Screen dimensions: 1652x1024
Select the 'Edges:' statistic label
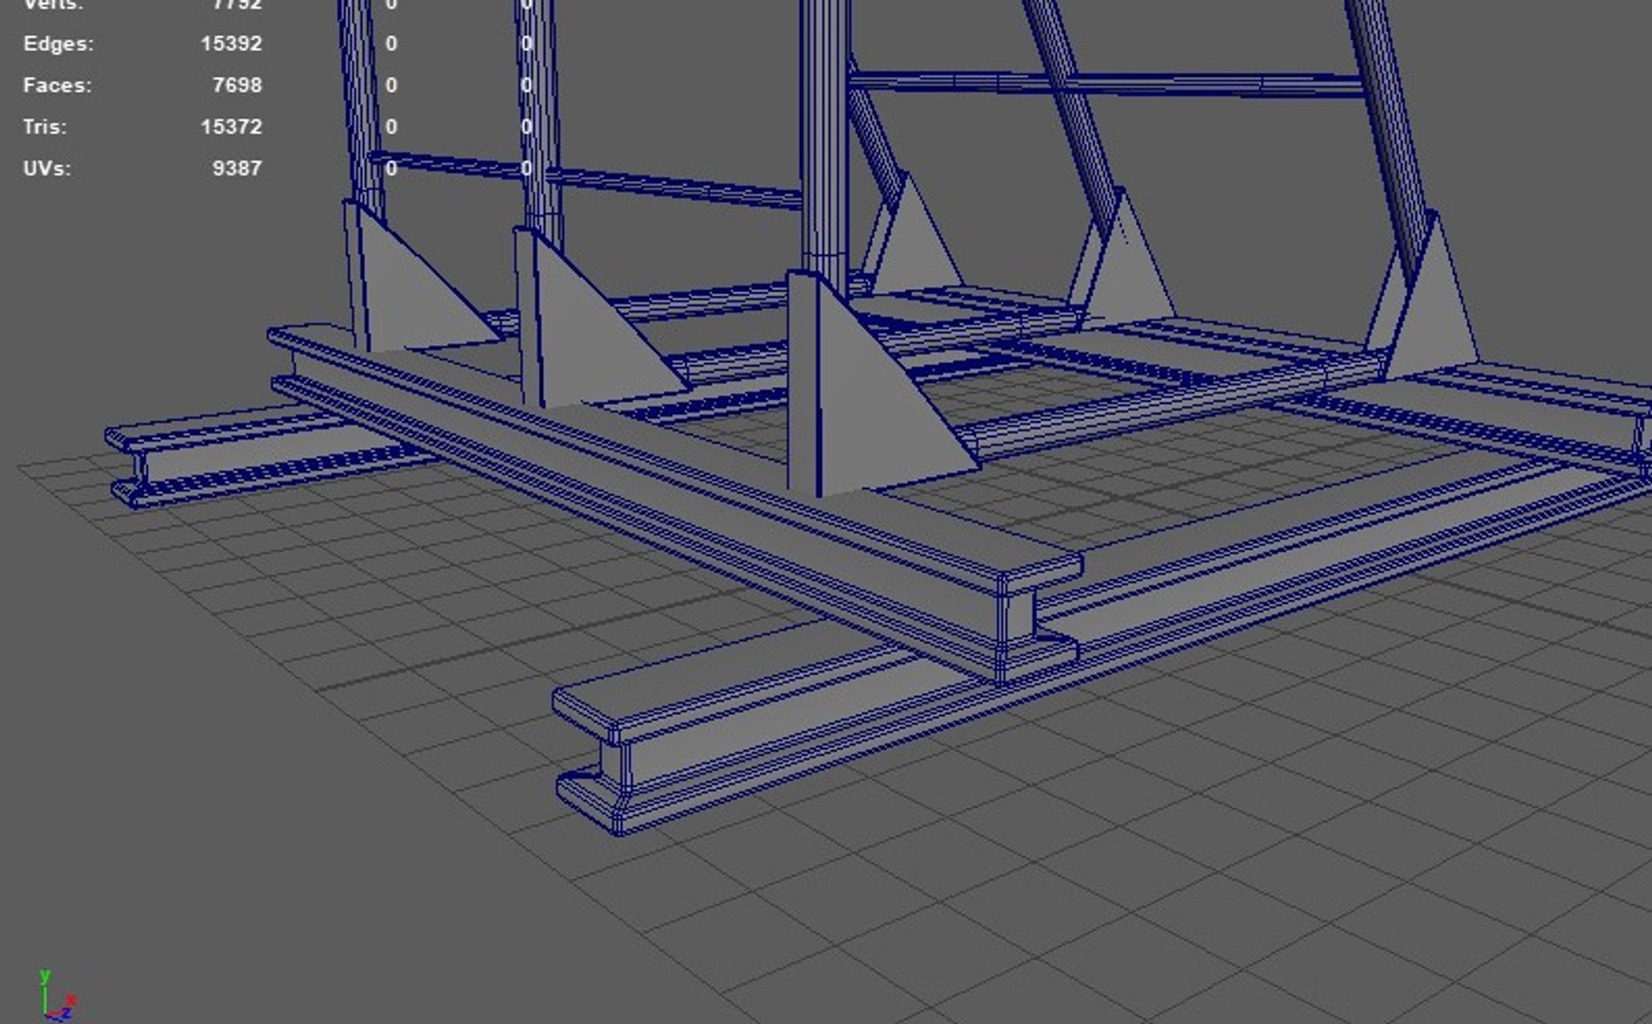click(59, 44)
